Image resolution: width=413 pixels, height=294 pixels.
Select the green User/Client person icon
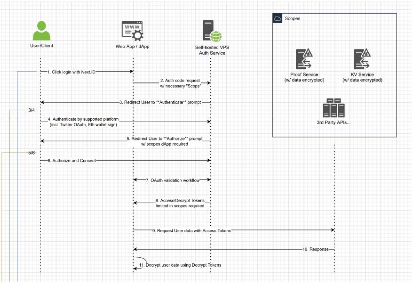[40, 30]
